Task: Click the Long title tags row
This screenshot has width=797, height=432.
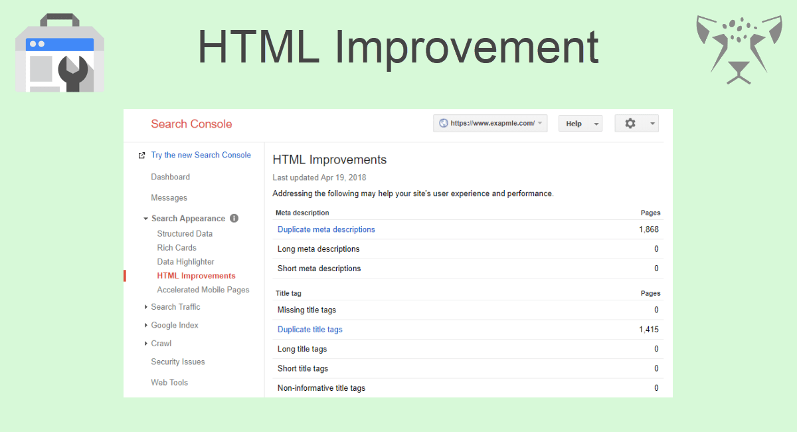Action: pos(468,349)
